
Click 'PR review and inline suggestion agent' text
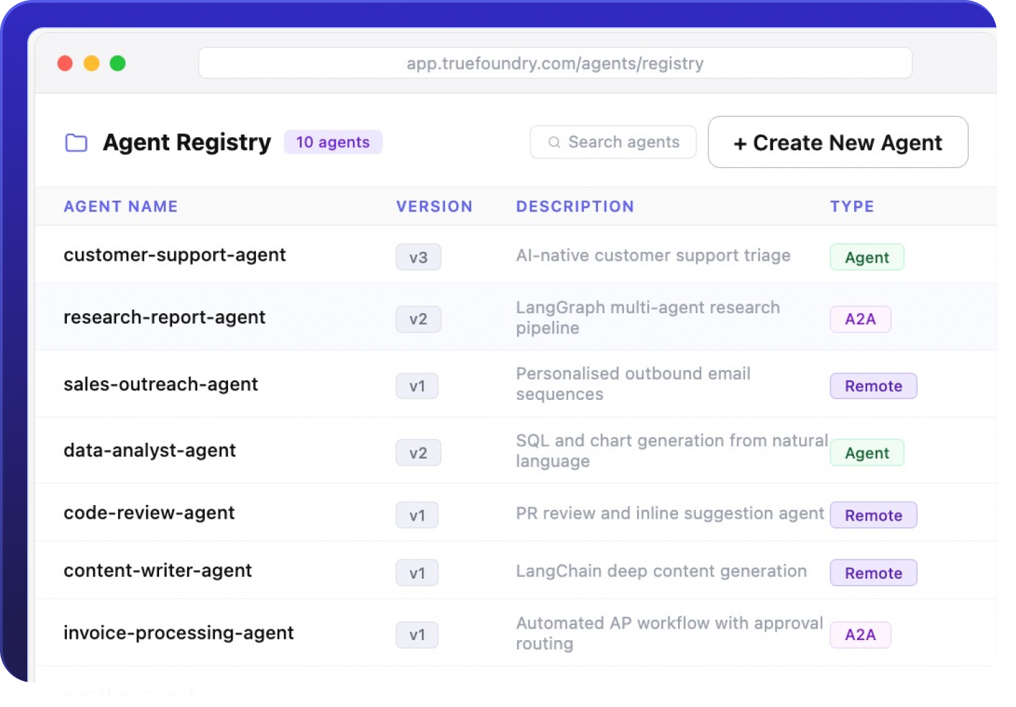click(671, 513)
